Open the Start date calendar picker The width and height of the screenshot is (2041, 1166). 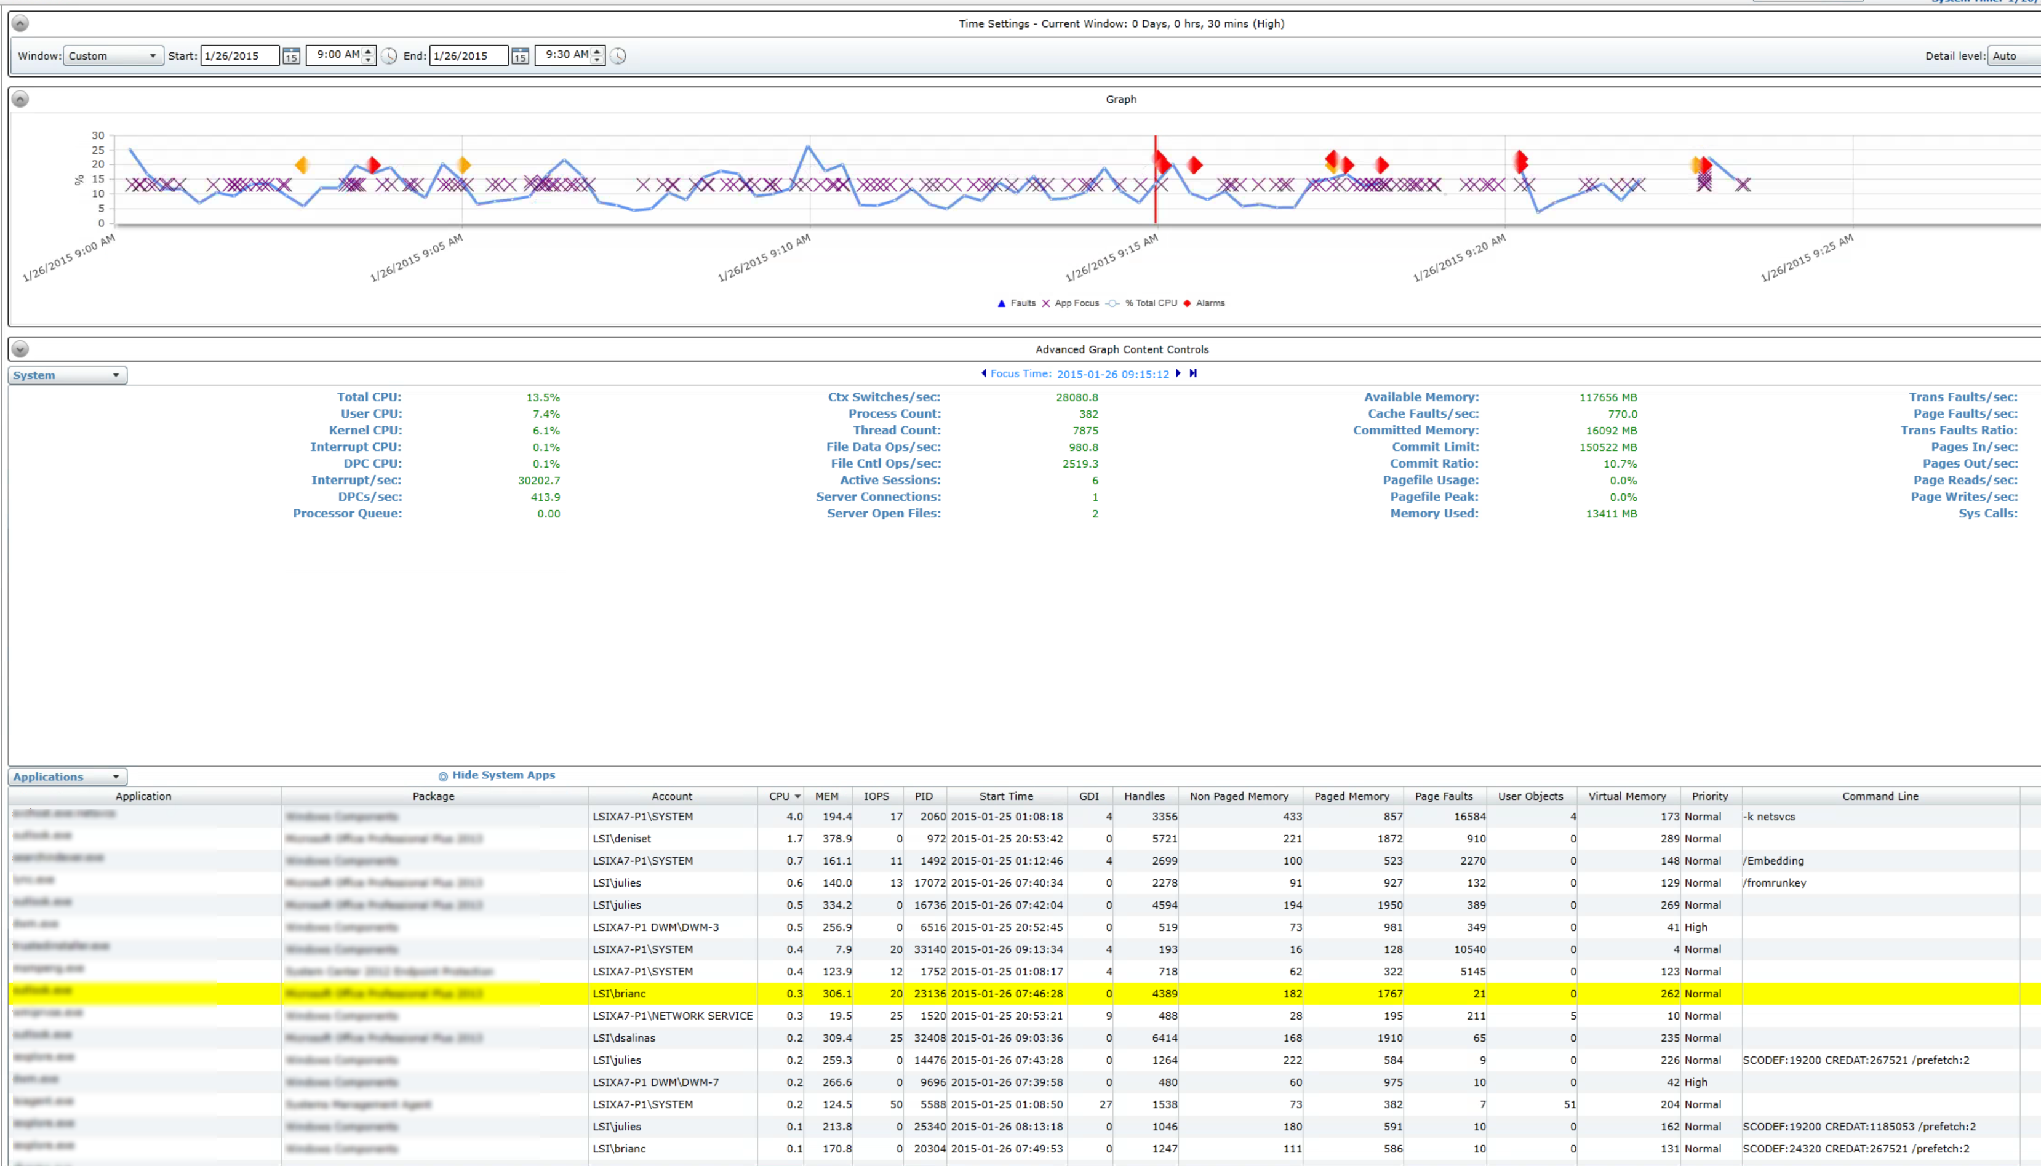(290, 55)
